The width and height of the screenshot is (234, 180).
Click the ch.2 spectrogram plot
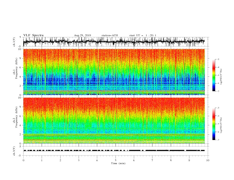click(114, 121)
